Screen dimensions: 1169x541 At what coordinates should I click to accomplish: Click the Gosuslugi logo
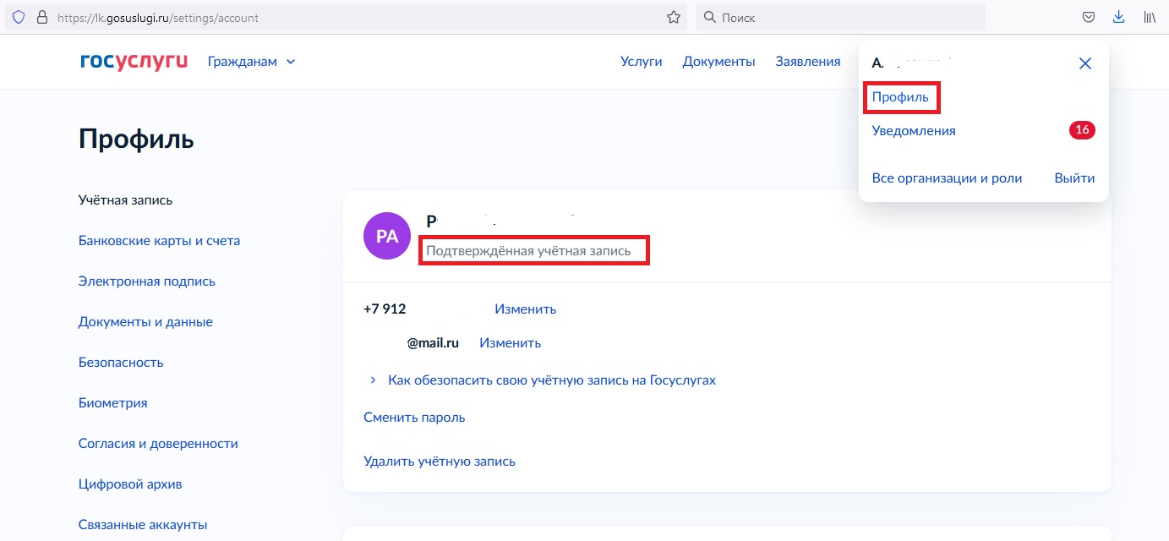pyautogui.click(x=134, y=61)
